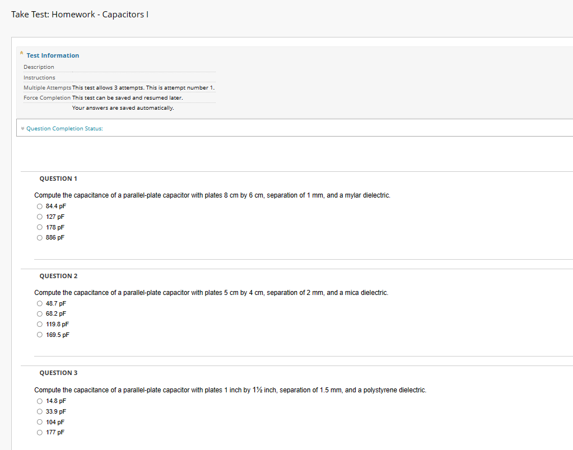This screenshot has width=573, height=450.
Task: Click the Take Test page title
Action: point(80,14)
